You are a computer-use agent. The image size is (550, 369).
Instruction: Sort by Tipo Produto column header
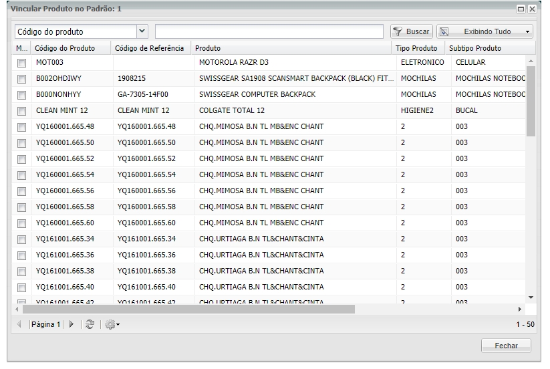coord(418,48)
